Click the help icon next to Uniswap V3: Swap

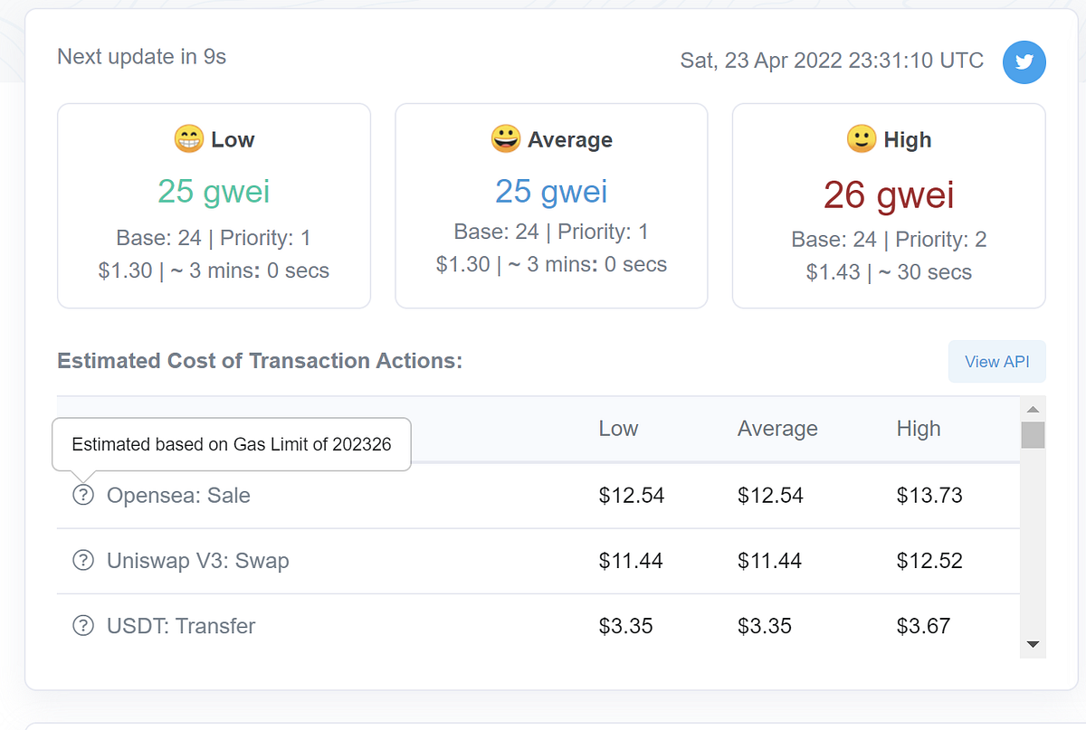[82, 560]
